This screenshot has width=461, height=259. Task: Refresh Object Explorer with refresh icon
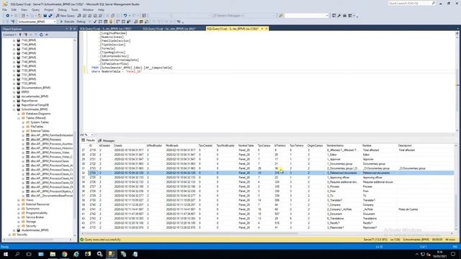point(41,35)
